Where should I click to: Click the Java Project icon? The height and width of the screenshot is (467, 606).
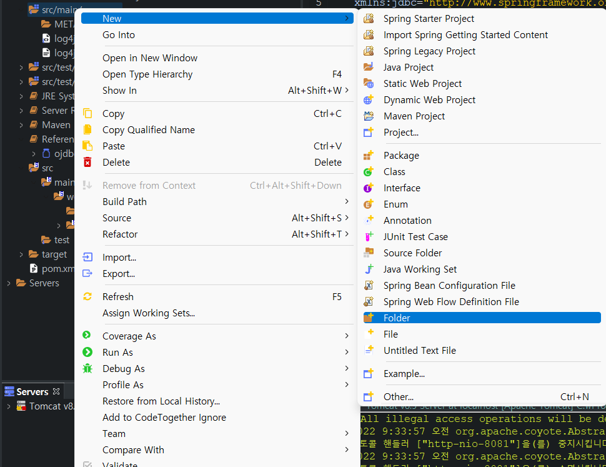tap(369, 67)
